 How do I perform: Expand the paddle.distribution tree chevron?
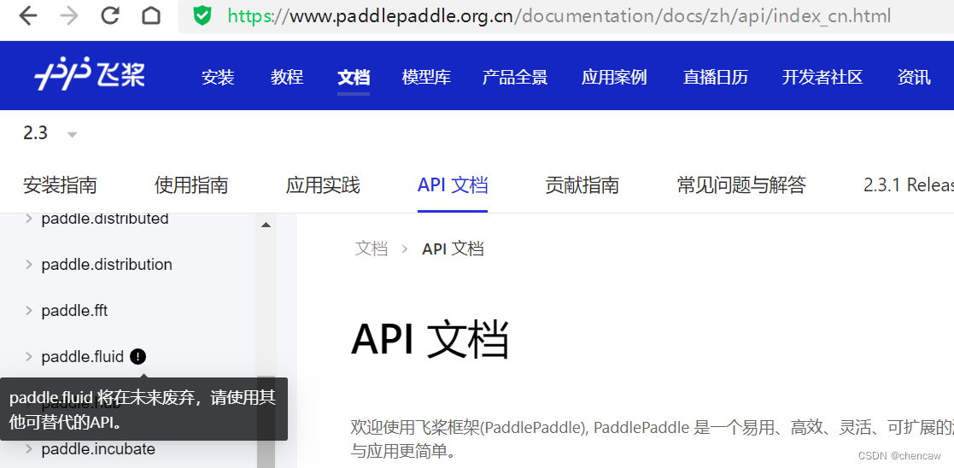tap(28, 264)
